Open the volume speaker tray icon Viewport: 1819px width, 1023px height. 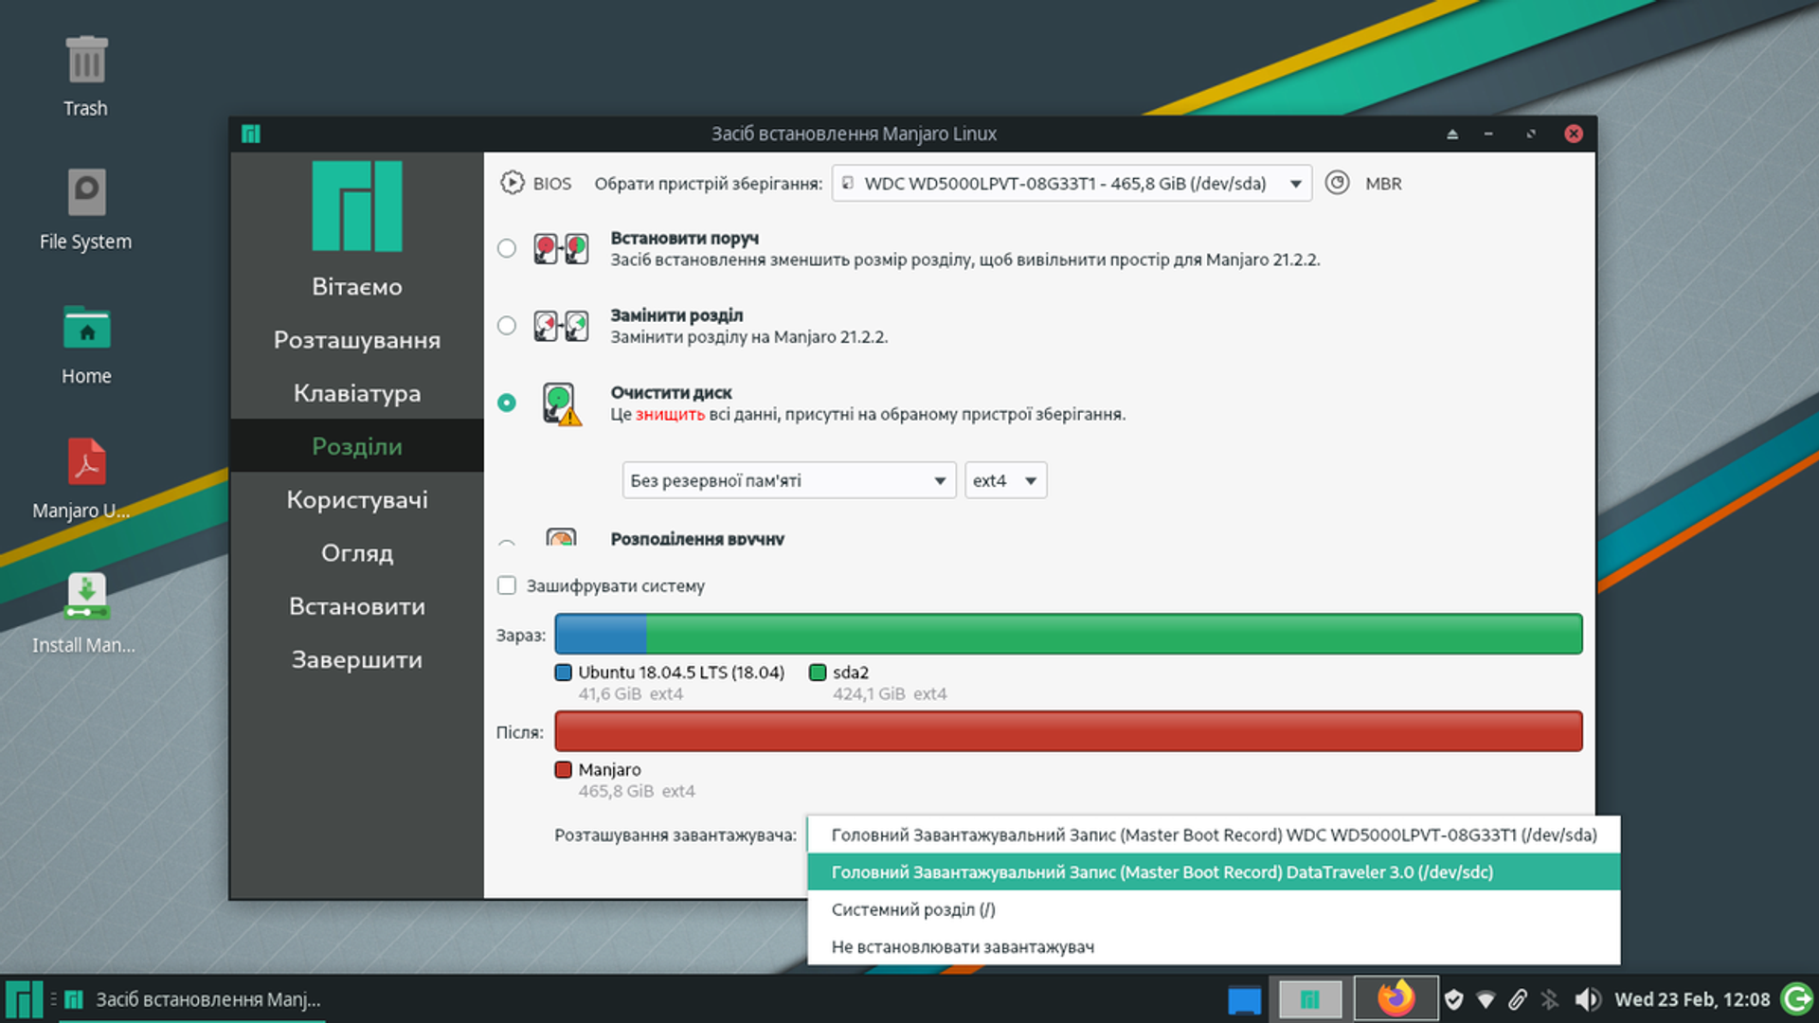(1587, 999)
